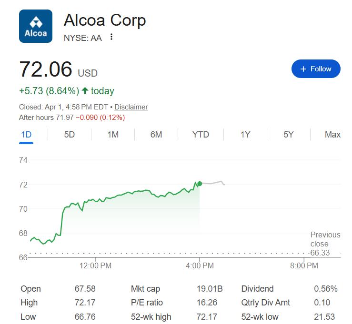View the 6M chart range
The height and width of the screenshot is (324, 352).
(156, 135)
